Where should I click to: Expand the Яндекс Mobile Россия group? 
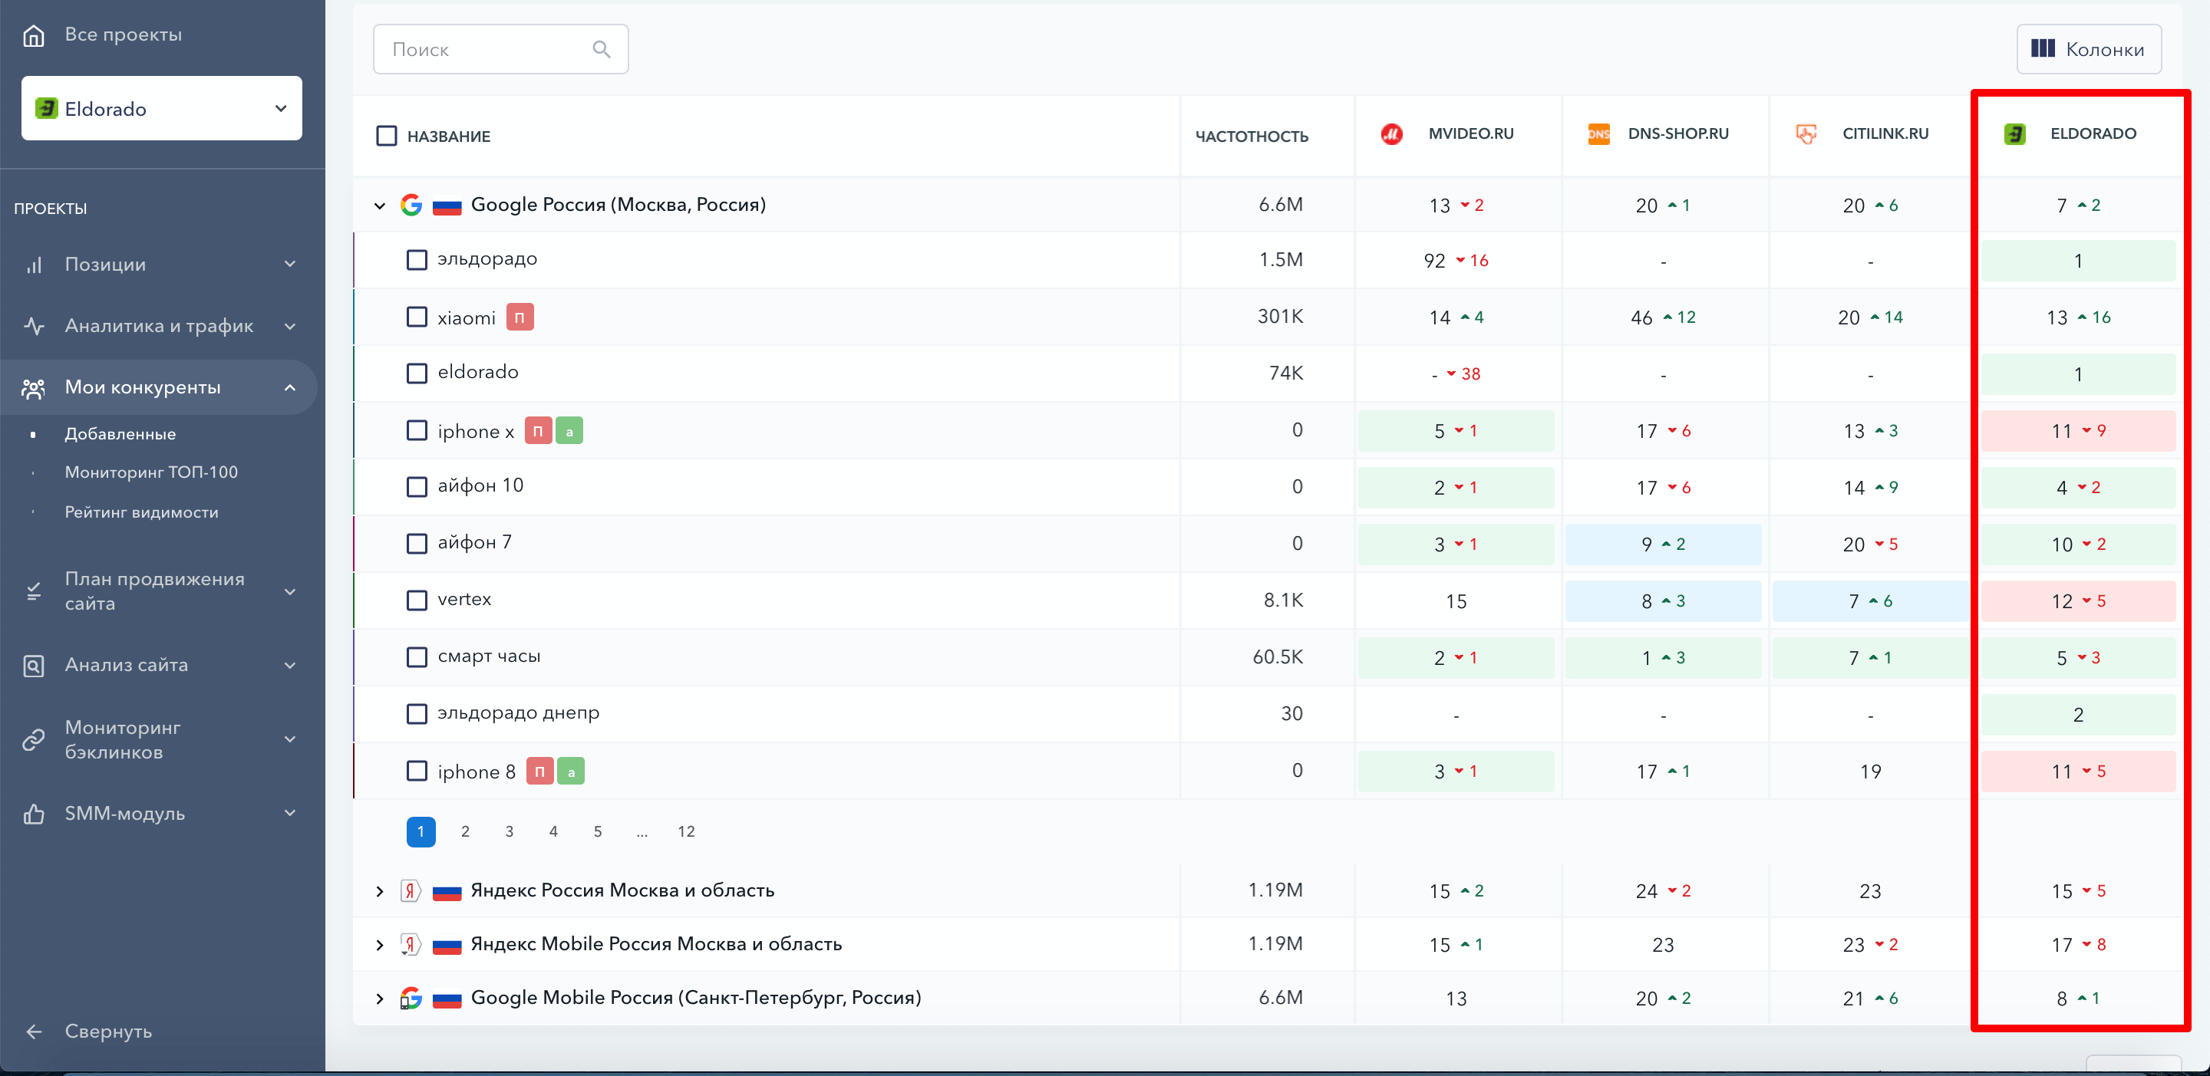click(379, 945)
